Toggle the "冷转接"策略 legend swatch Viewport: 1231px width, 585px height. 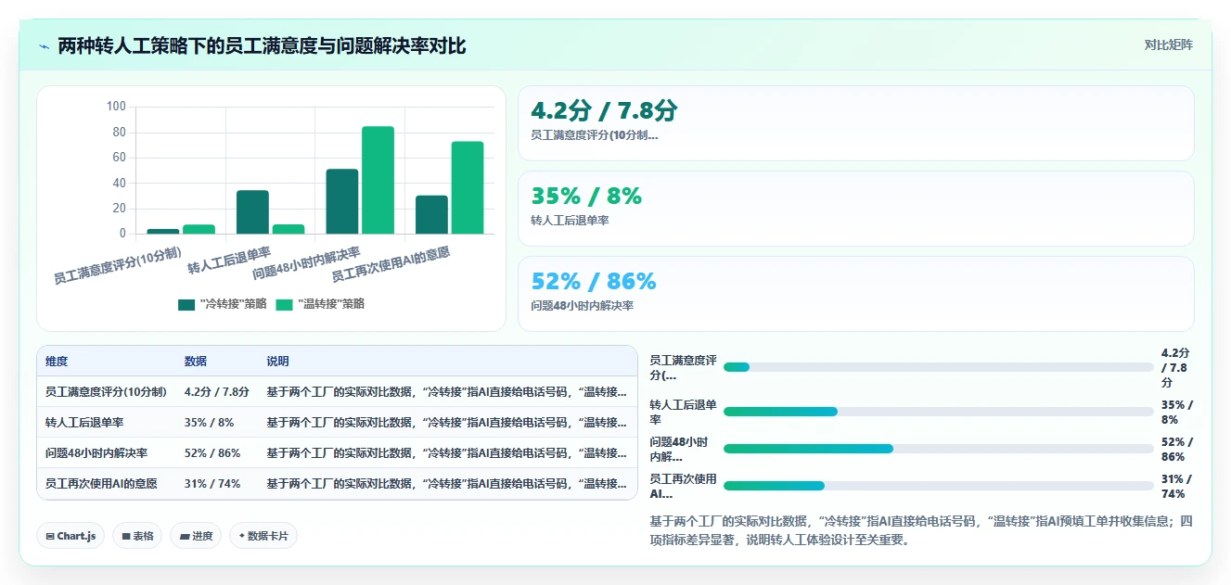tap(186, 304)
